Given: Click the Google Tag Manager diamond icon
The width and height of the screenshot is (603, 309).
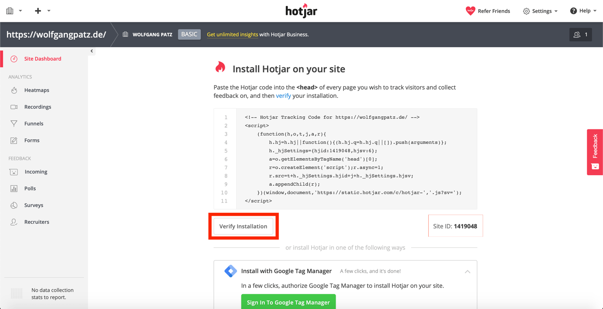Looking at the screenshot, I should pos(230,271).
